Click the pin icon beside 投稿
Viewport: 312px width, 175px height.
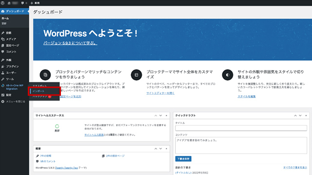click(x=2, y=33)
